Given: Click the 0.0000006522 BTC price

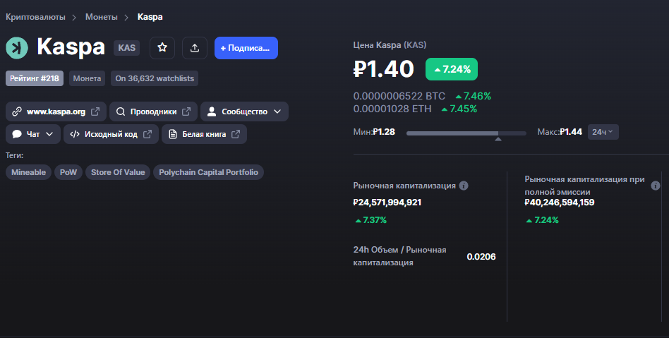Looking at the screenshot, I should pos(399,96).
